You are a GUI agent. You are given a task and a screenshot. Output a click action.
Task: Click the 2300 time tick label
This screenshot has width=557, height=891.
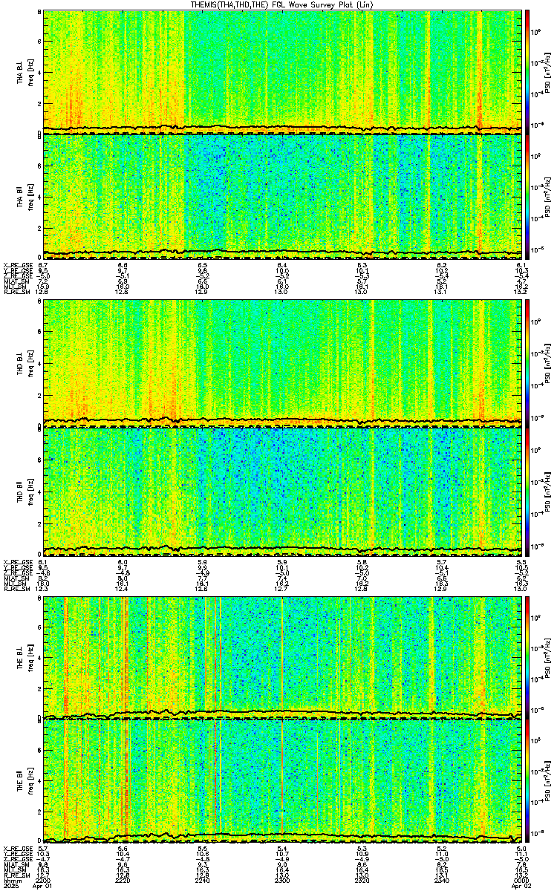pyautogui.click(x=283, y=881)
